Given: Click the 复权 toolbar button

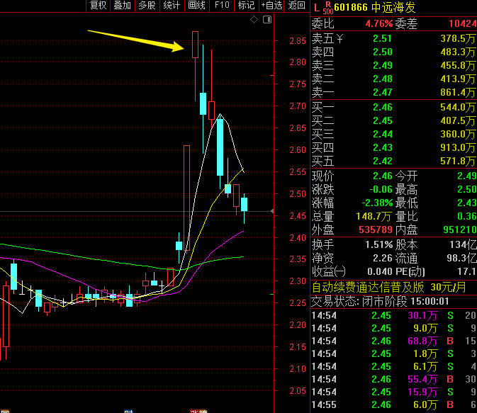Looking at the screenshot, I should click(x=99, y=6).
